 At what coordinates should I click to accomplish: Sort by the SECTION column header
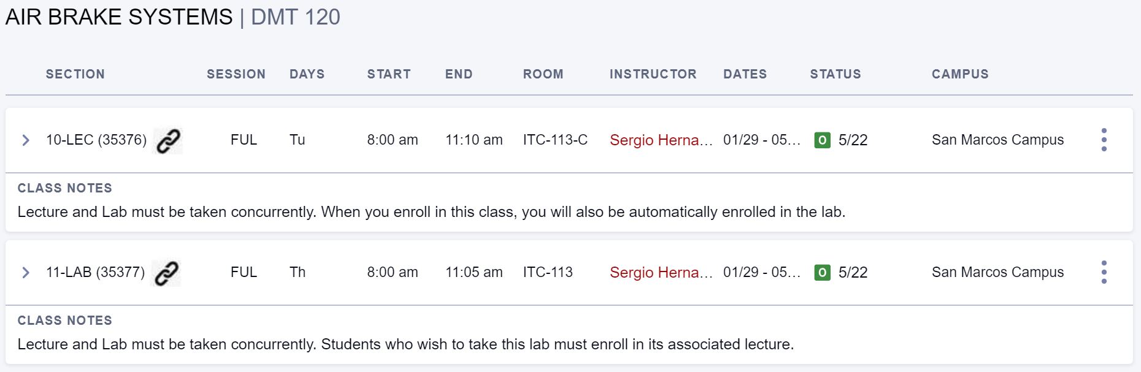tap(75, 74)
